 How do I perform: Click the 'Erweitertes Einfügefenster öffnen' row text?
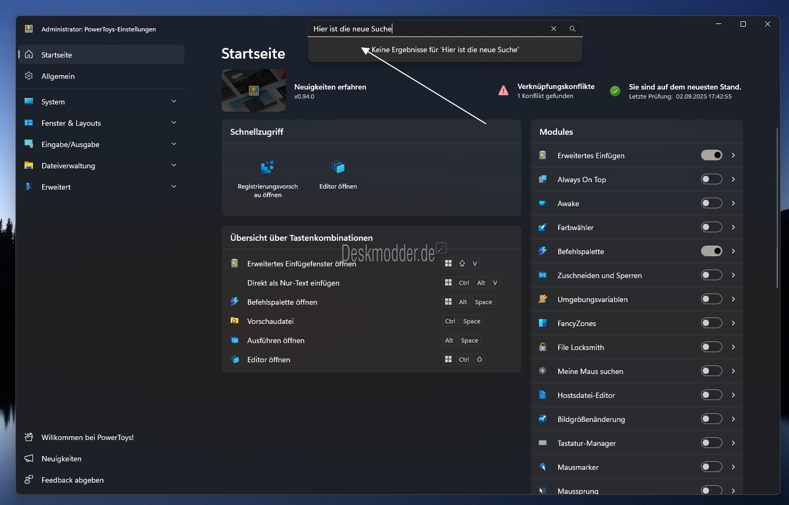(x=302, y=264)
